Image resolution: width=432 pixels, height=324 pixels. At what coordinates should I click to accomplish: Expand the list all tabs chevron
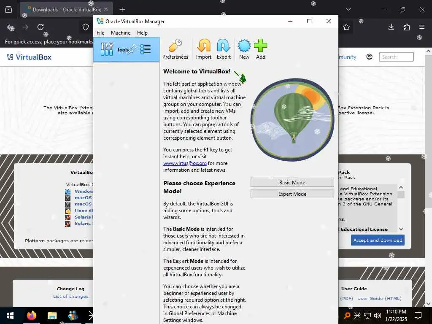(348, 9)
